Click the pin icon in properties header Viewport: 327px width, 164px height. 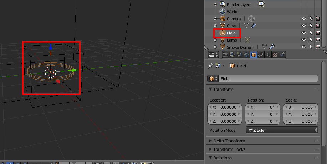tap(211, 66)
